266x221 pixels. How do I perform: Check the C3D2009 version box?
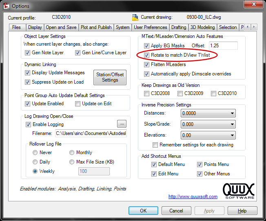point(180,93)
